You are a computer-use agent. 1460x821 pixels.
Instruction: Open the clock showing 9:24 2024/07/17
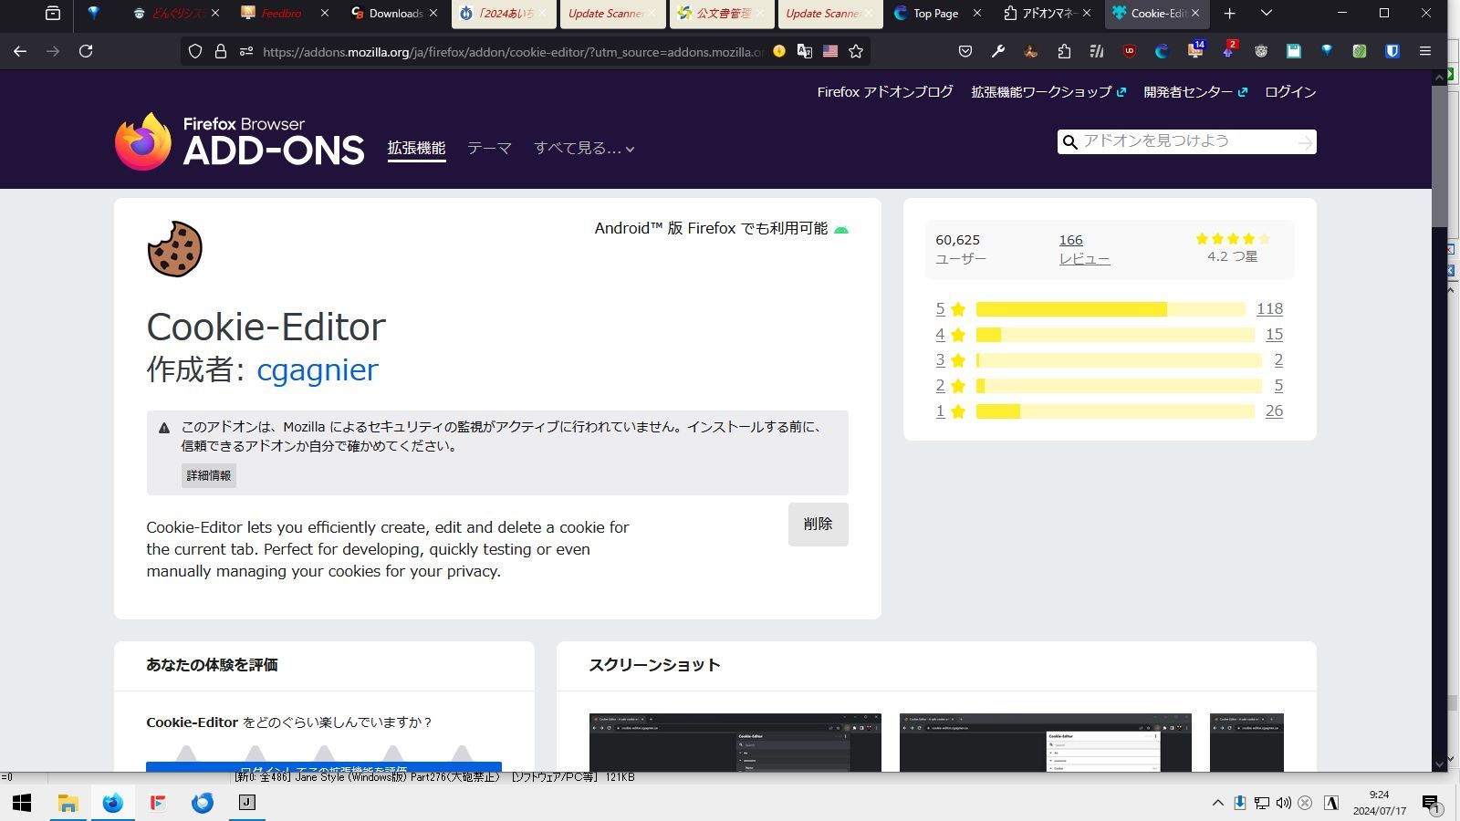[1379, 803]
